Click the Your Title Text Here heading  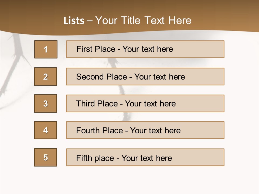click(x=143, y=20)
